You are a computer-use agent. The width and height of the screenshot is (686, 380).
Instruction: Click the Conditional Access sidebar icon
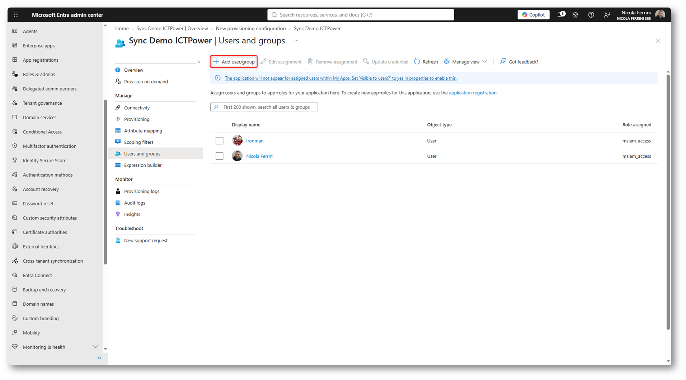pyautogui.click(x=15, y=132)
